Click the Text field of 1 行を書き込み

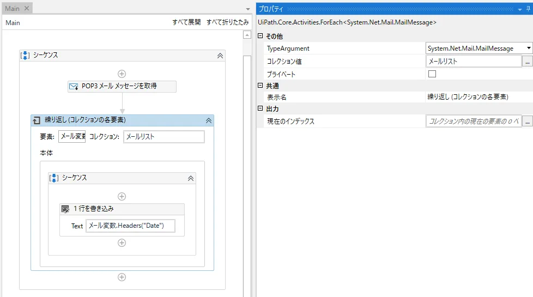pyautogui.click(x=131, y=226)
